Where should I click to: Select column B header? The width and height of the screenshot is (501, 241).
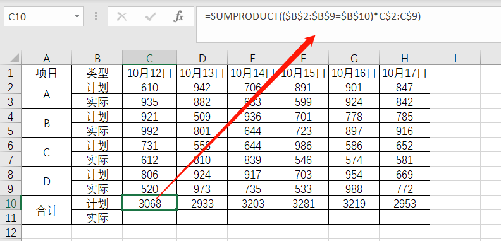(97, 58)
